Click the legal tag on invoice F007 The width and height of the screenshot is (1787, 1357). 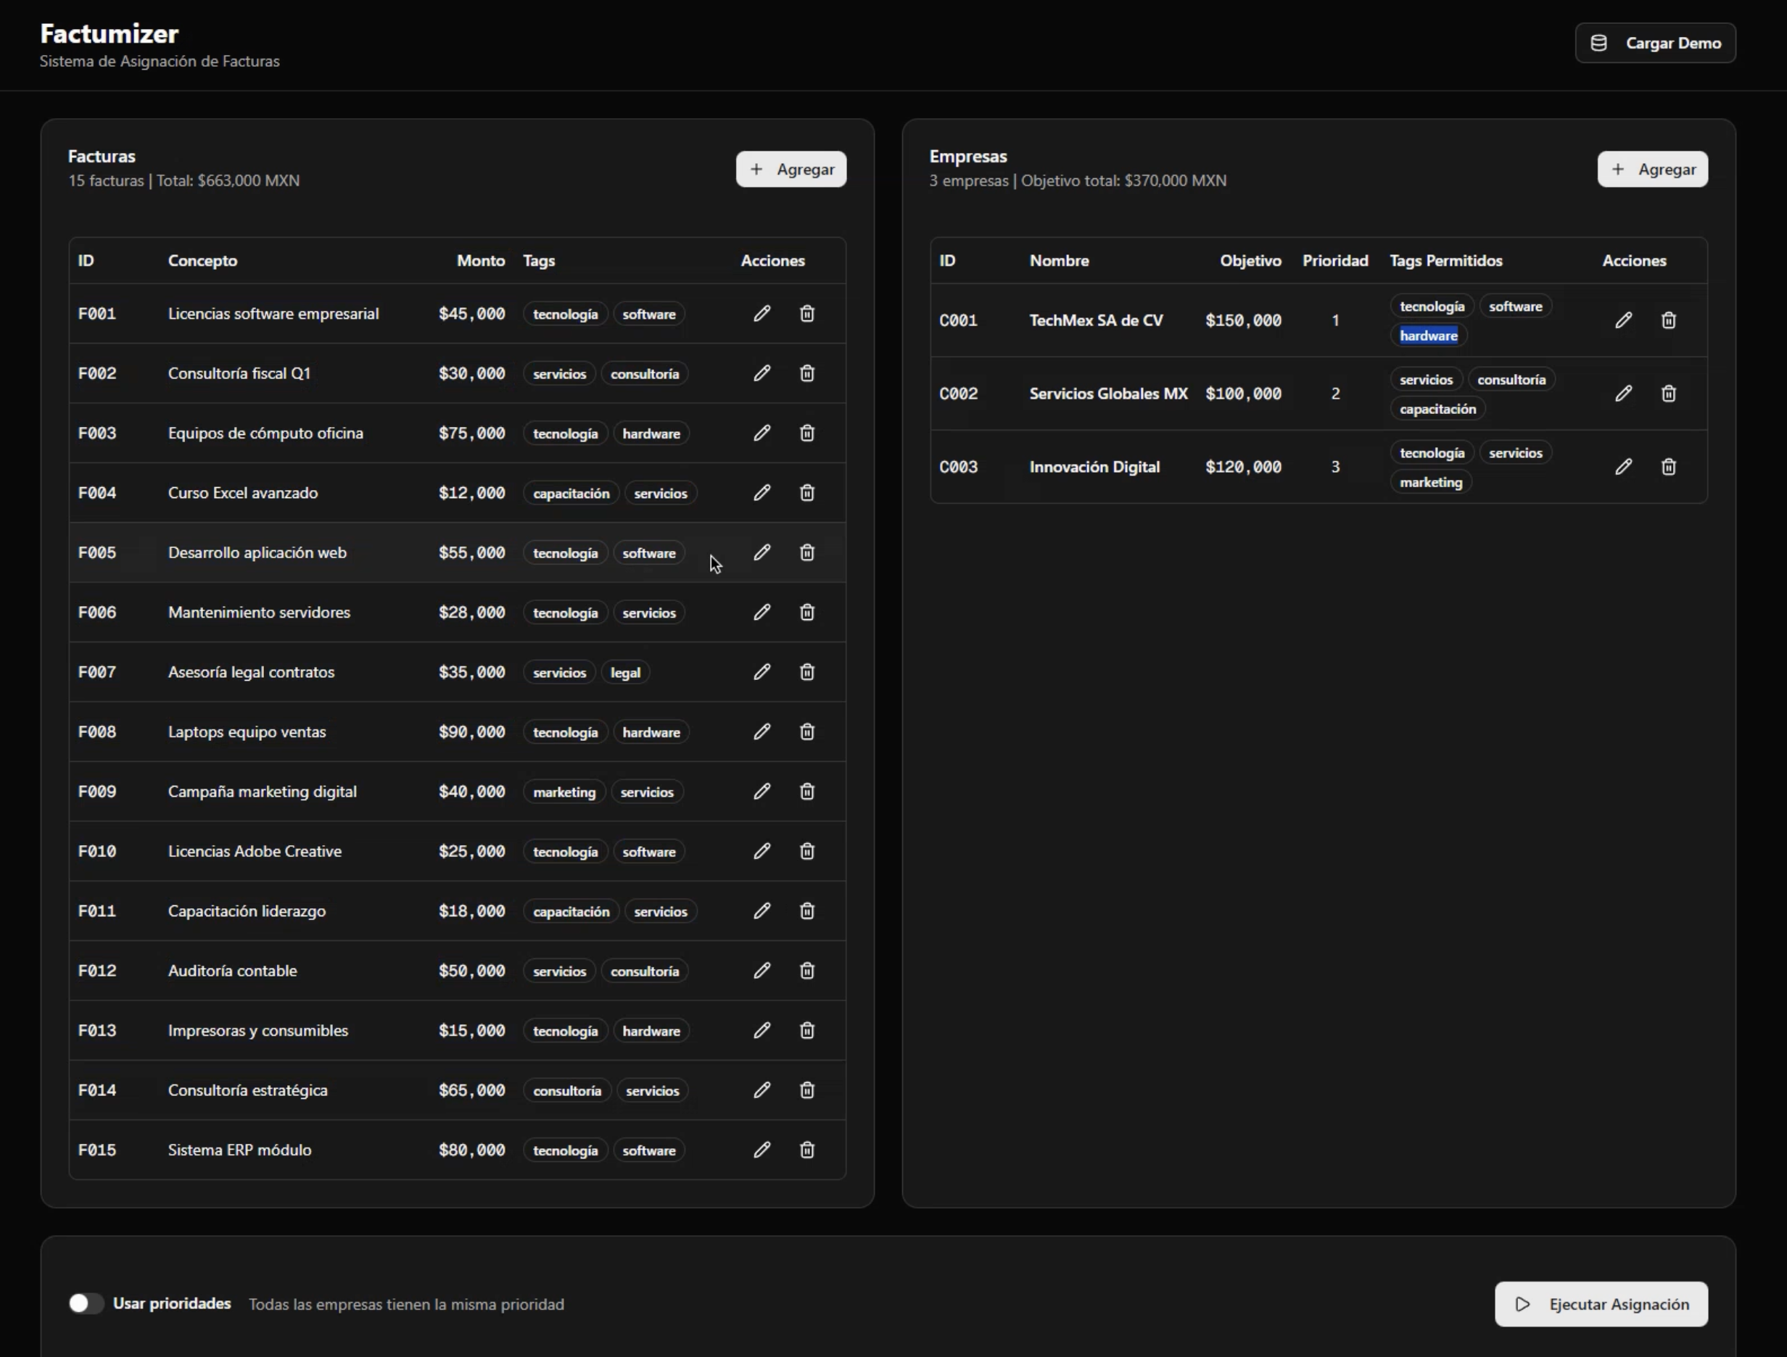click(x=626, y=671)
